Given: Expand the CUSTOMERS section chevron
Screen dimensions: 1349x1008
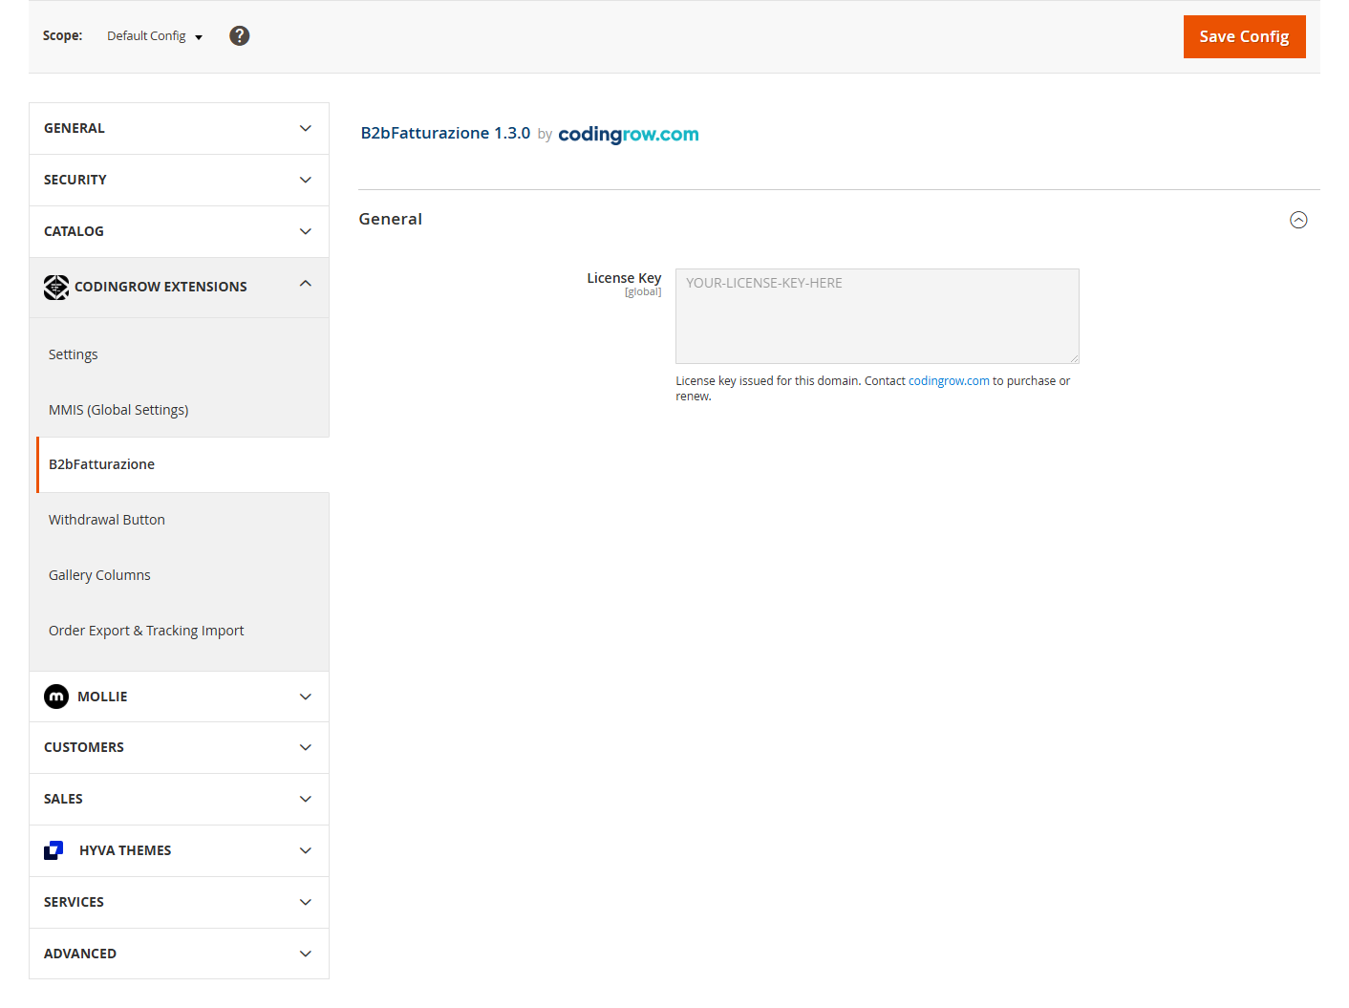Looking at the screenshot, I should [306, 747].
